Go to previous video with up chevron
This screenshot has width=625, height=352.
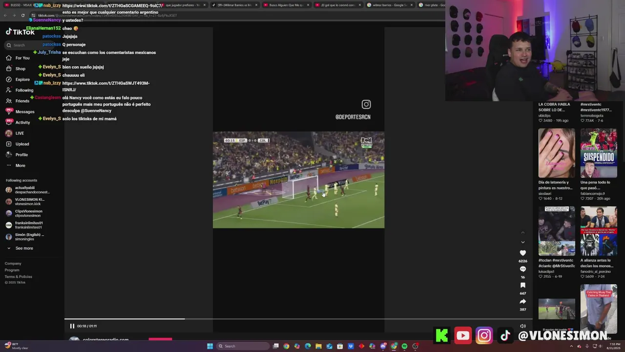coord(522,232)
